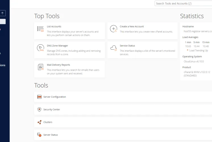Expand the Server Configuration tools section

click(123, 97)
